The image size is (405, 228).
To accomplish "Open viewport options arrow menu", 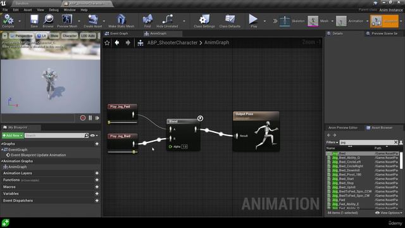I will coord(4,35).
